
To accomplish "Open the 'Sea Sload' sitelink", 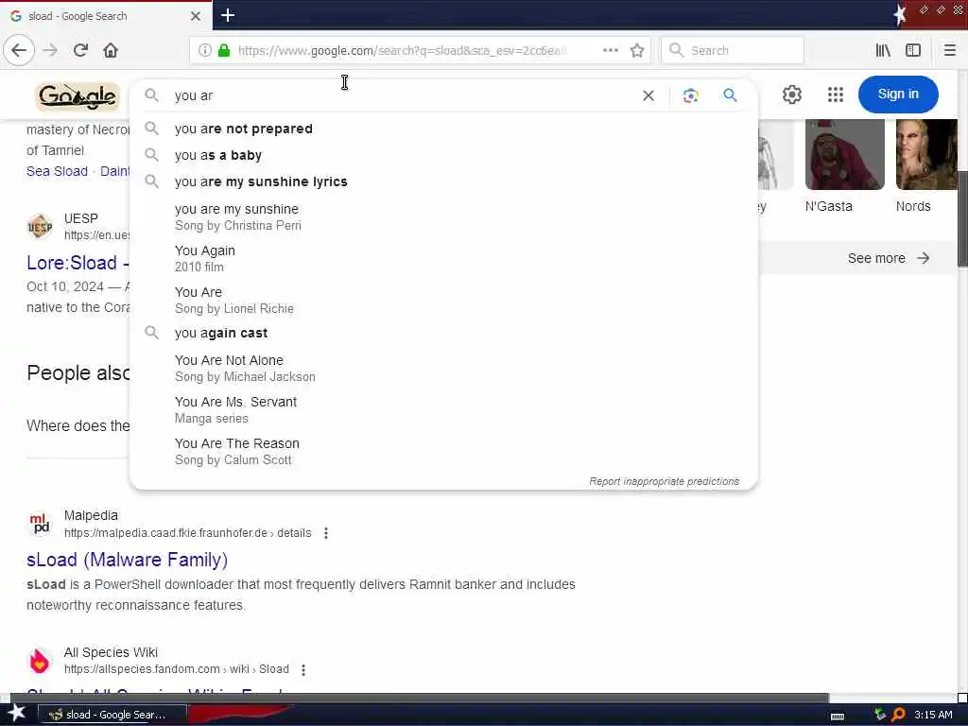I will tap(57, 171).
